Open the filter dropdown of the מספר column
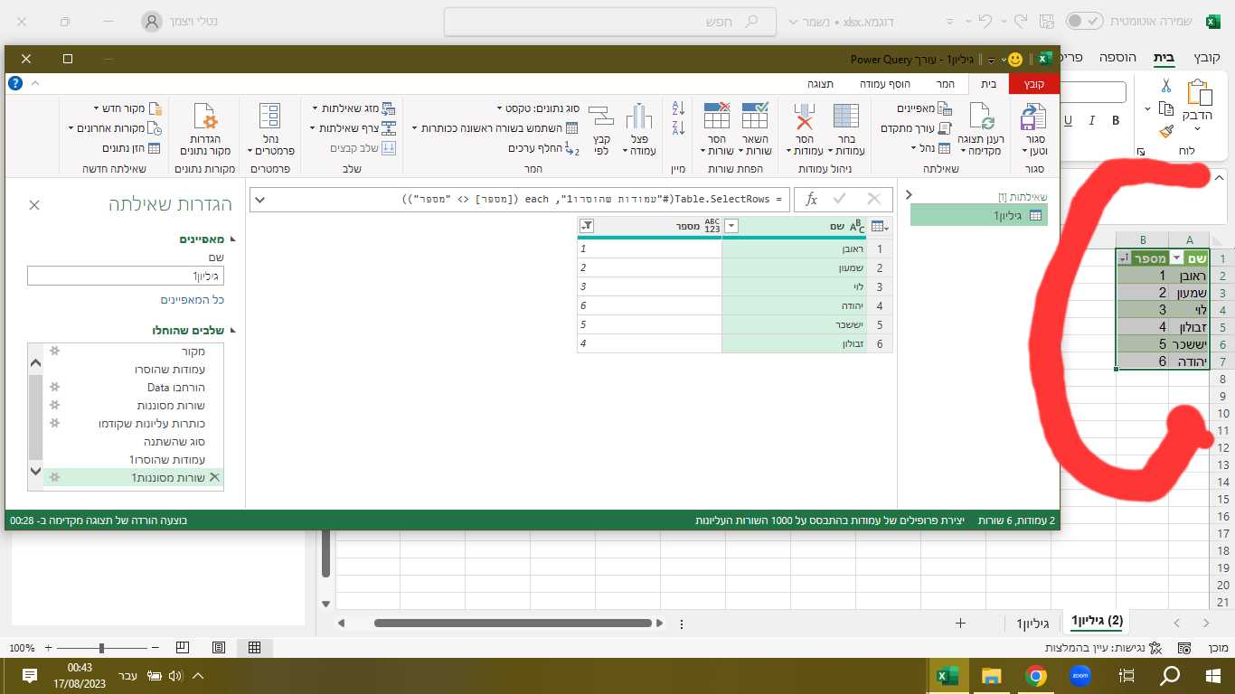Screen dimensions: 1235x694 coord(587,226)
